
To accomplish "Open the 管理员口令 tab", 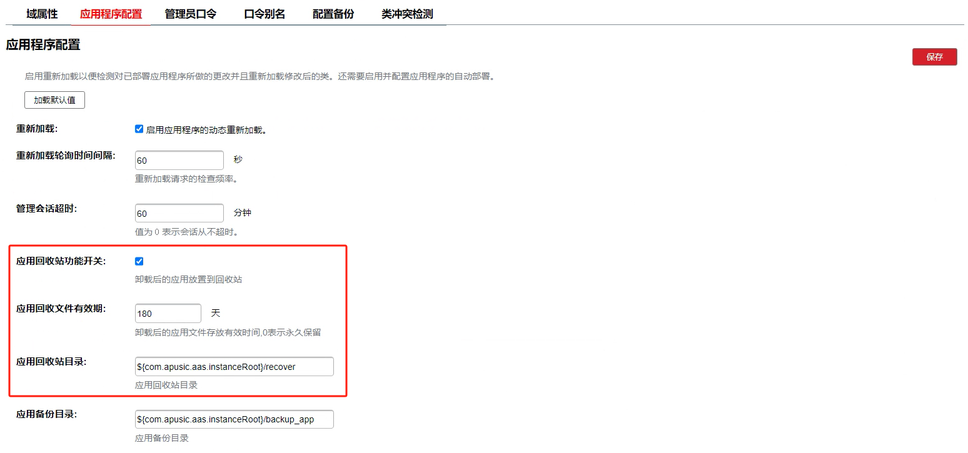I will coord(191,14).
